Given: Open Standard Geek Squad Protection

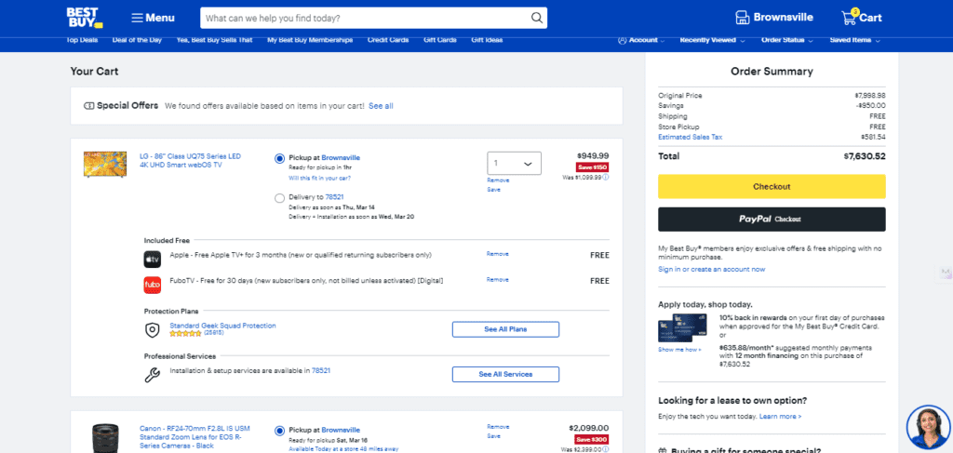Looking at the screenshot, I should click(x=222, y=326).
